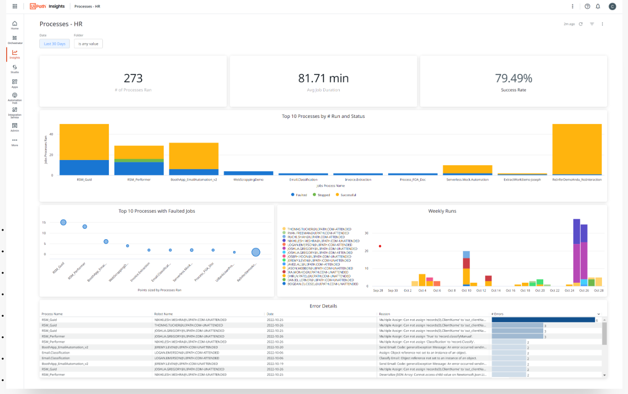Click the Error Details table vertical scrollbar thumb

coord(604,333)
